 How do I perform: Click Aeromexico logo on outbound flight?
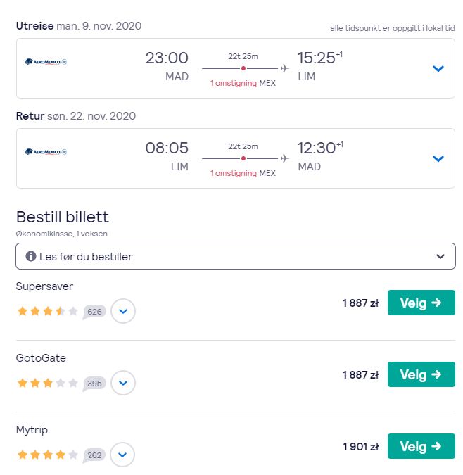point(46,62)
